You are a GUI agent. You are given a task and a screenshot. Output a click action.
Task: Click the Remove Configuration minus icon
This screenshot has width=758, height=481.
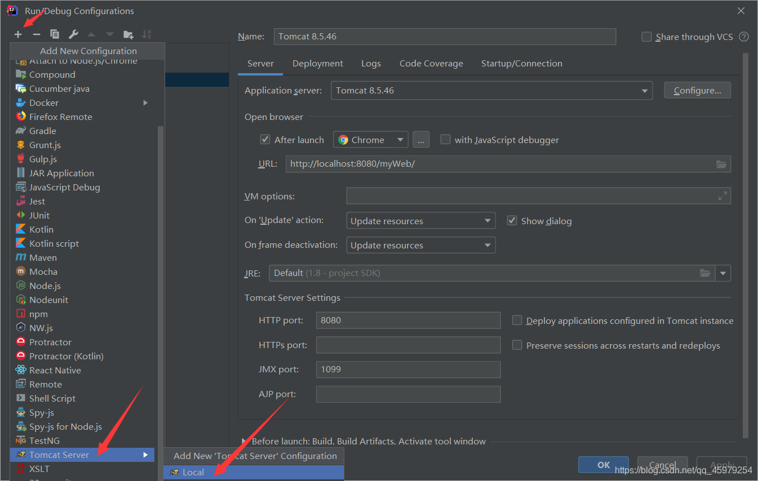(36, 34)
